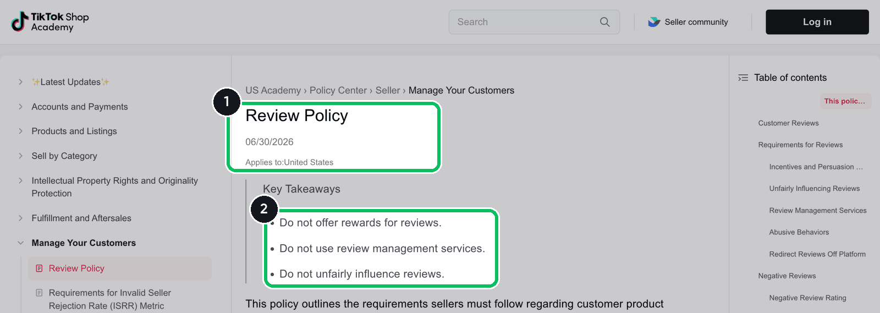Click Applies to:United States text
This screenshot has height=313, width=880.
click(x=289, y=162)
